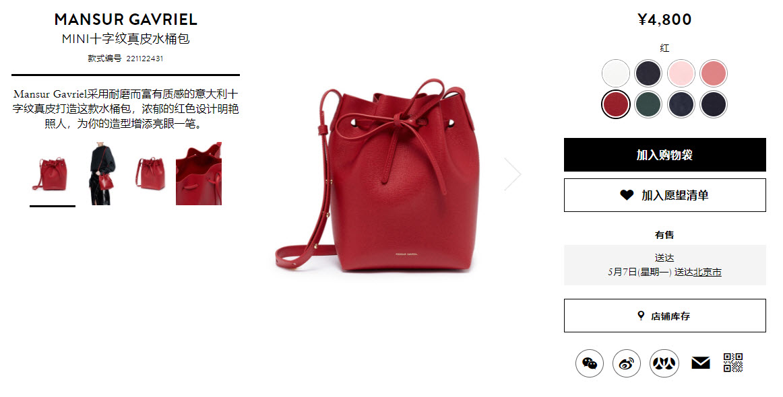Click the Renren share icon
This screenshot has height=397, width=783.
click(664, 363)
